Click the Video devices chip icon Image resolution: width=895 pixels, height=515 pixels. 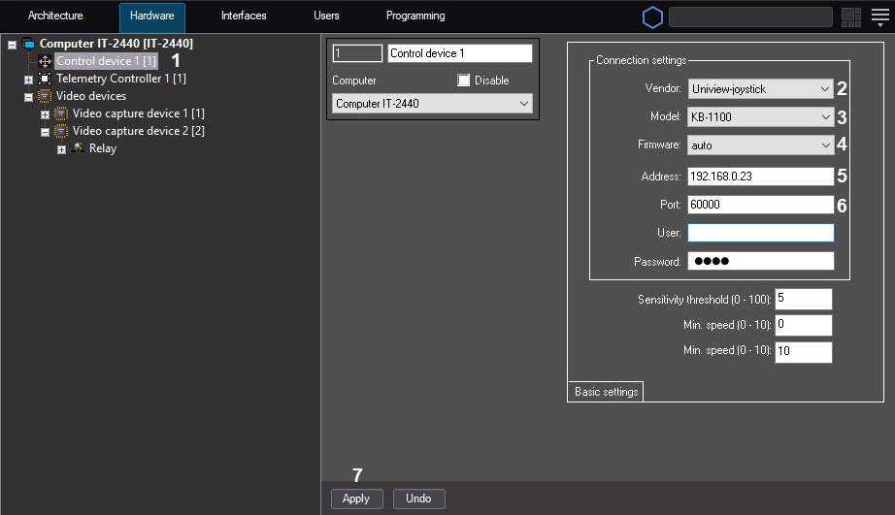point(45,96)
